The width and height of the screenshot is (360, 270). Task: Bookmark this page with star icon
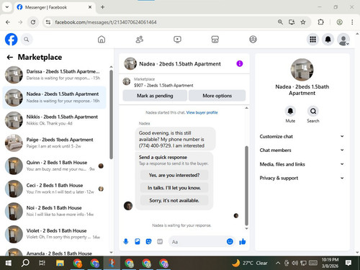pyautogui.click(x=303, y=22)
